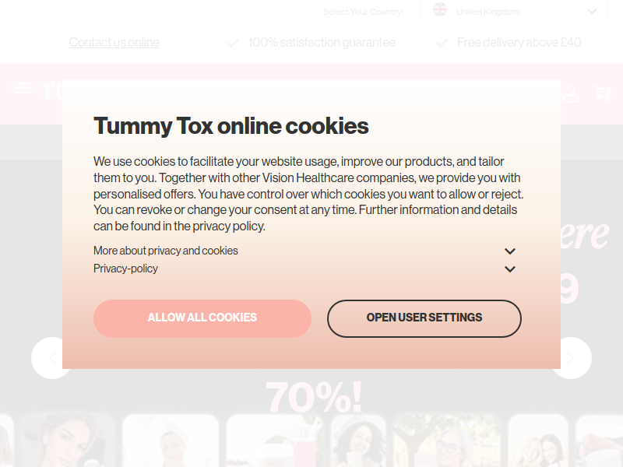
Task: Select the leftmost woman photo thumbnail
Action: click(68, 441)
